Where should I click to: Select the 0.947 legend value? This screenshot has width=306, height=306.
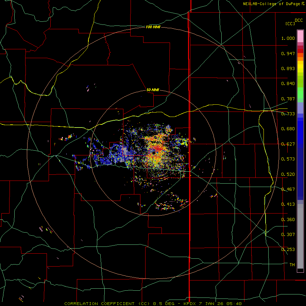point(288,53)
